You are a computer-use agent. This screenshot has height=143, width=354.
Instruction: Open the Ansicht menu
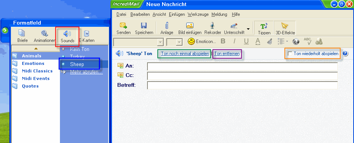pyautogui.click(x=159, y=14)
